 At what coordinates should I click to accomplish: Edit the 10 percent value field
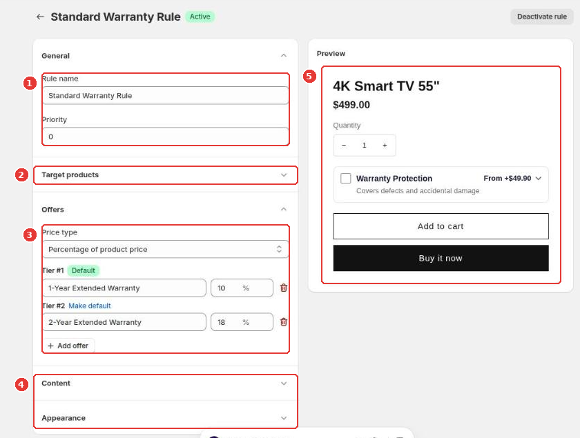pyautogui.click(x=242, y=288)
